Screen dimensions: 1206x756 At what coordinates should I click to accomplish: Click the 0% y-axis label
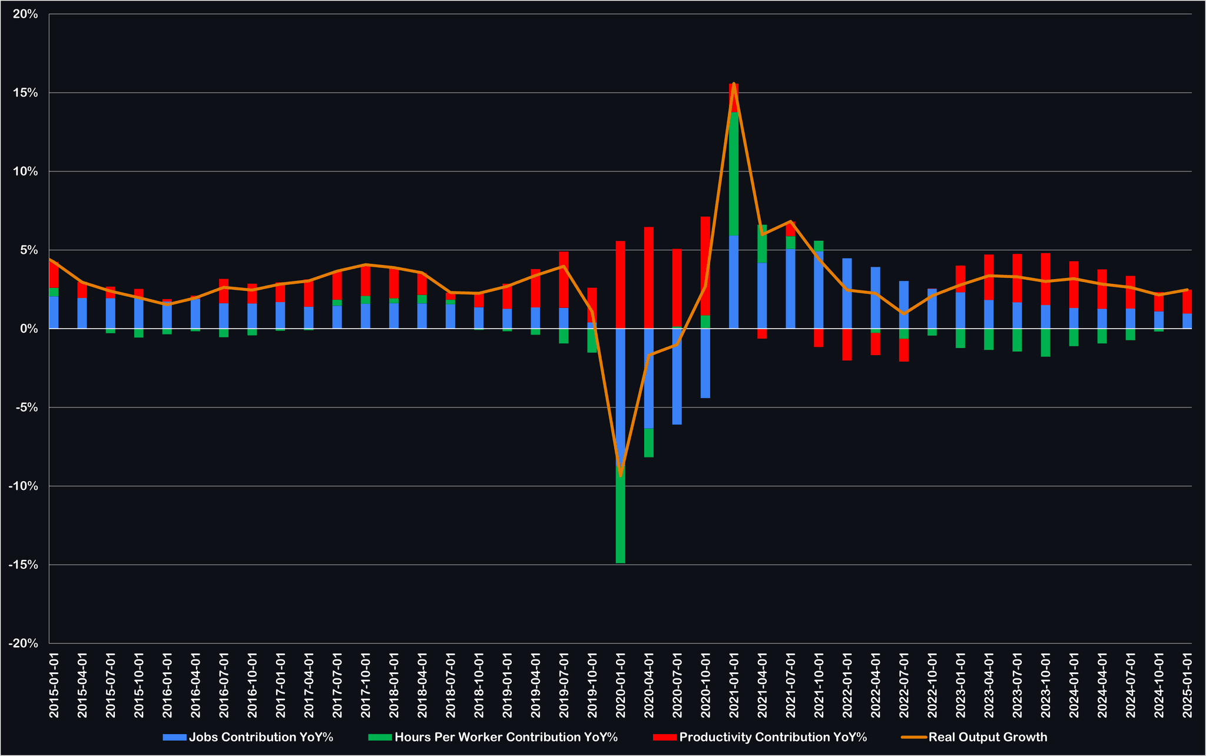(28, 329)
